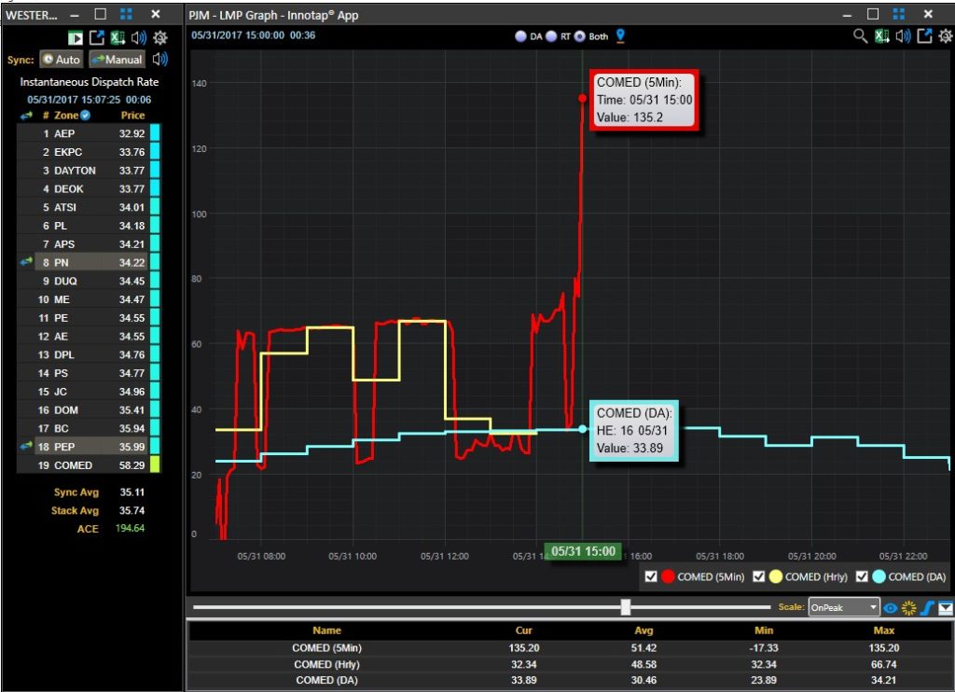The image size is (955, 692).
Task: Select the RT radio button
Action: (551, 36)
